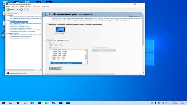Click resolution list scrollbar thumb

(86, 57)
